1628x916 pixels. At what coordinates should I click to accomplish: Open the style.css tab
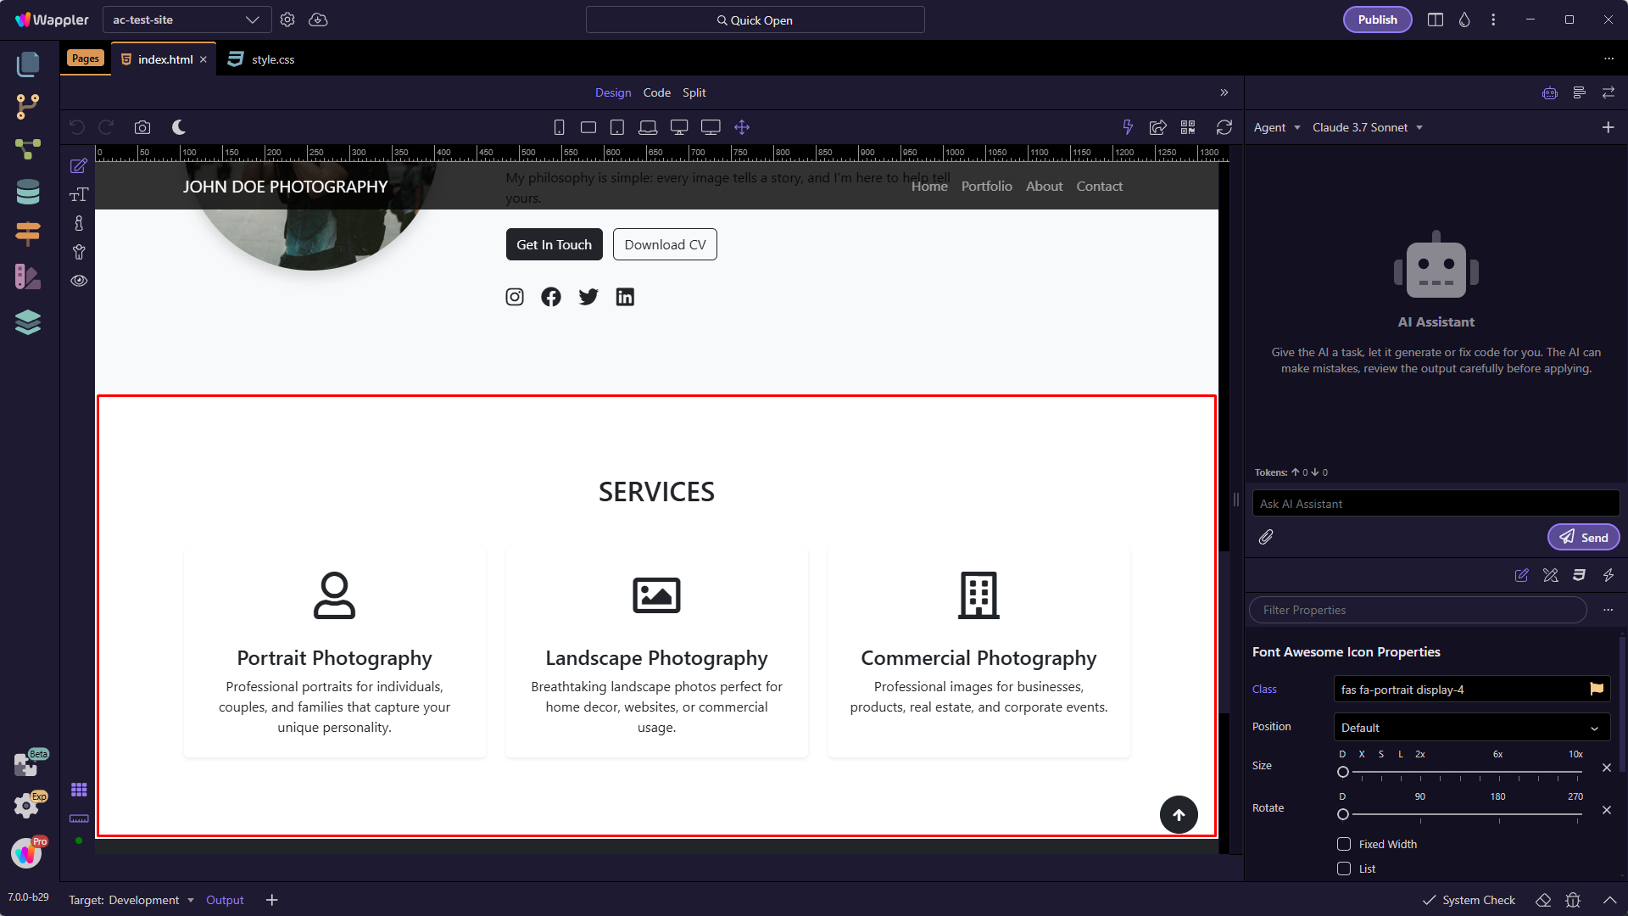[x=262, y=59]
